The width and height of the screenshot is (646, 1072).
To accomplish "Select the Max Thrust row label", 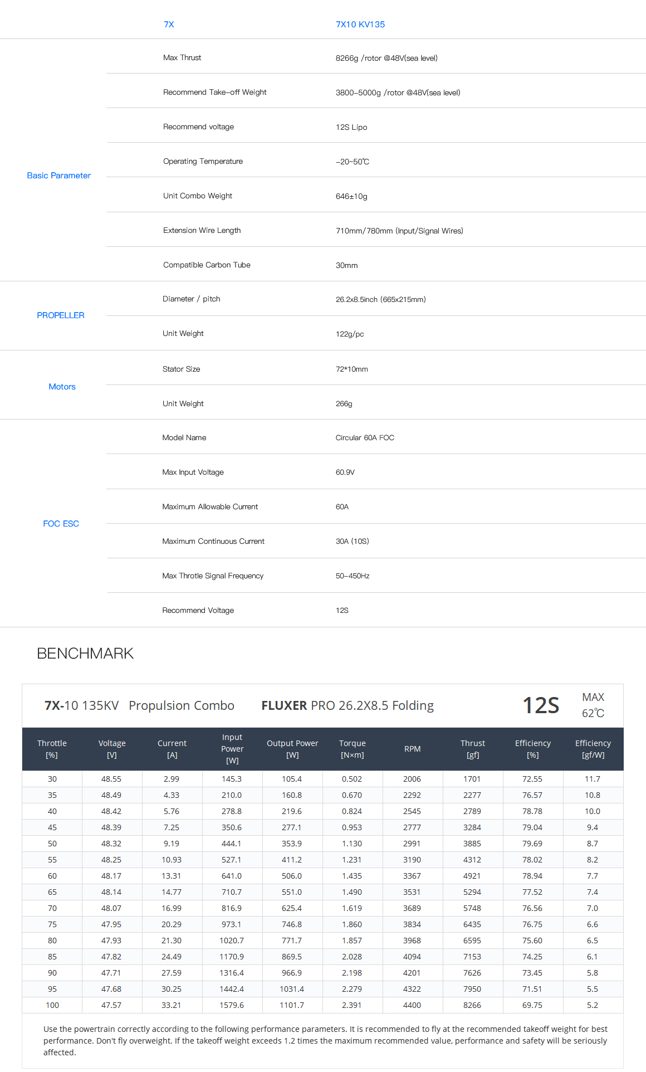I will click(182, 58).
